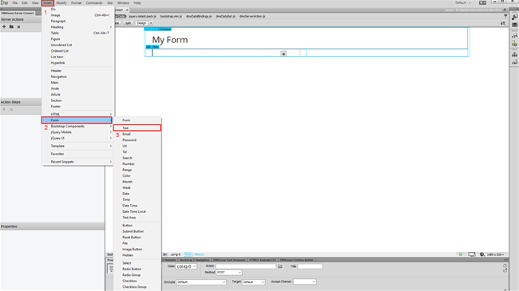The image size is (519, 291).
Task: Click the sort arrows icon below the filter
Action: 503,23
